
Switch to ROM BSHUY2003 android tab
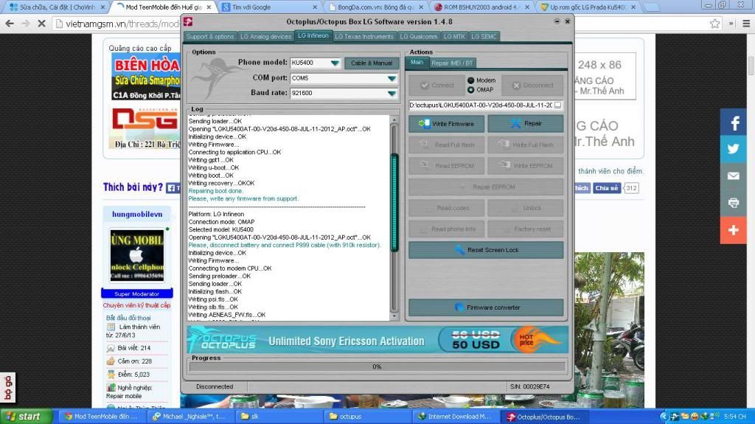(481, 7)
